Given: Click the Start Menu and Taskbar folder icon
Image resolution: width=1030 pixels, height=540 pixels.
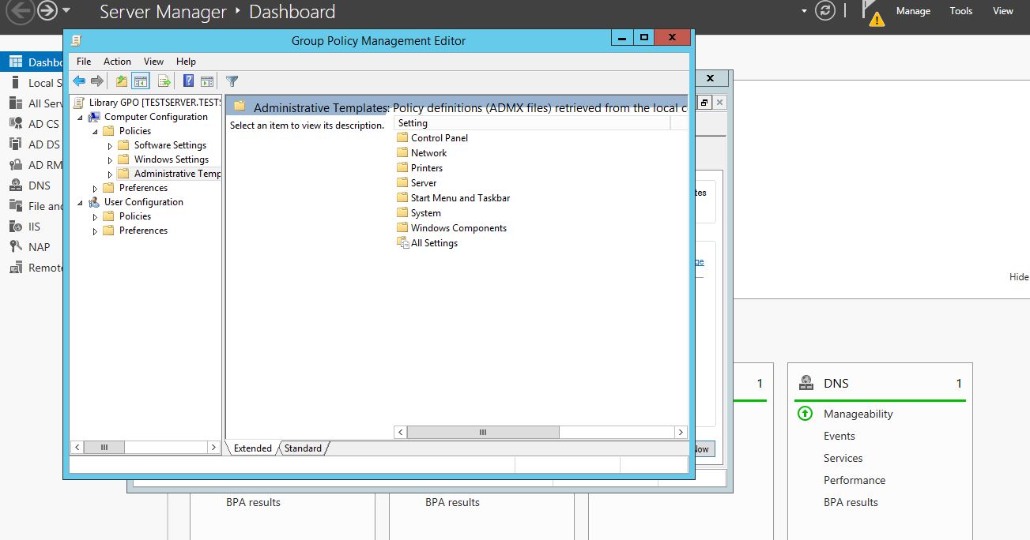Looking at the screenshot, I should coord(402,197).
